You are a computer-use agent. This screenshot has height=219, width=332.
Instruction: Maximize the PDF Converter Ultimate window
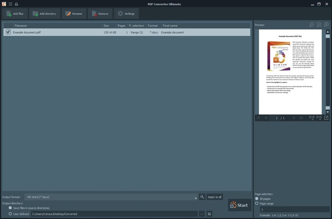point(319,4)
